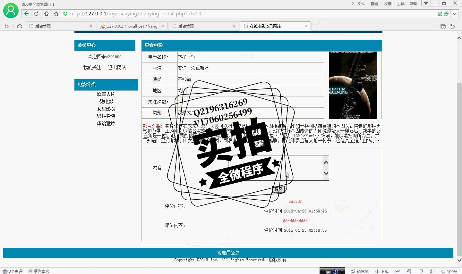This screenshot has width=462, height=274.
Task: Expand the chevron before 文件 menu
Action: pos(353,4)
